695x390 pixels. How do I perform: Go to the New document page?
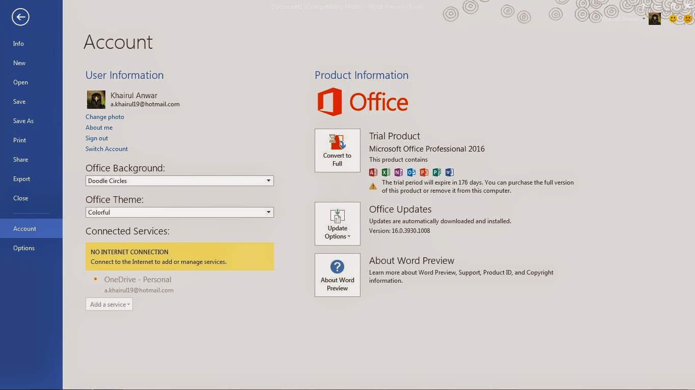pyautogui.click(x=31, y=63)
